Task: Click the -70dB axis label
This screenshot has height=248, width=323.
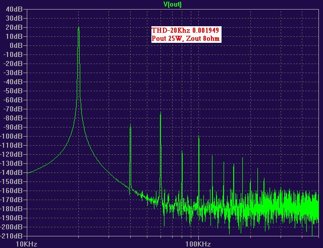Action: [13, 109]
